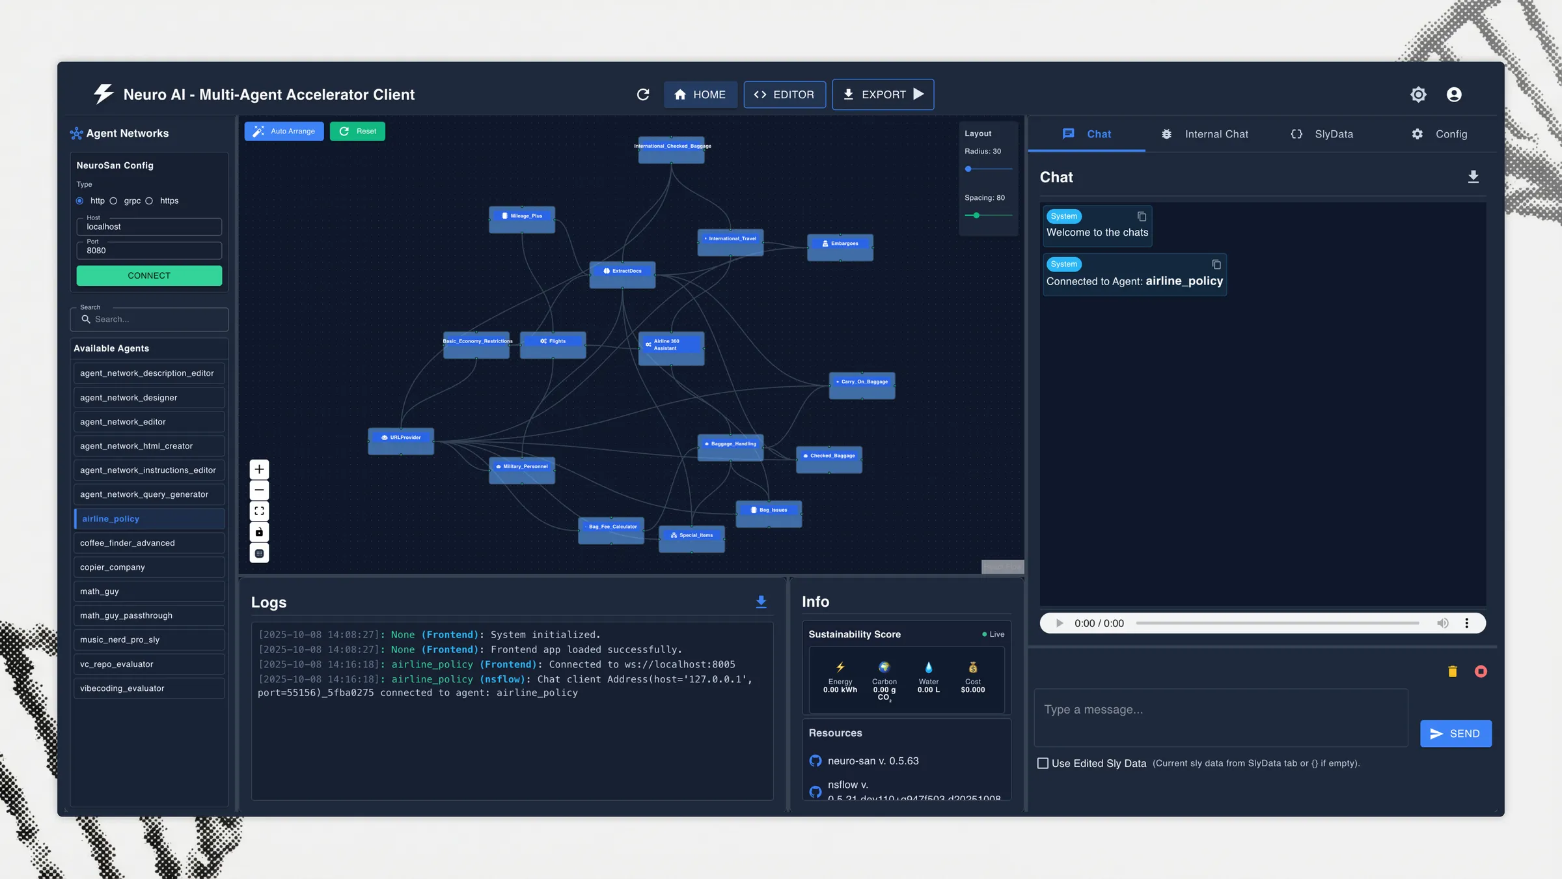
Task: Select the math_guy agent
Action: pos(149,591)
